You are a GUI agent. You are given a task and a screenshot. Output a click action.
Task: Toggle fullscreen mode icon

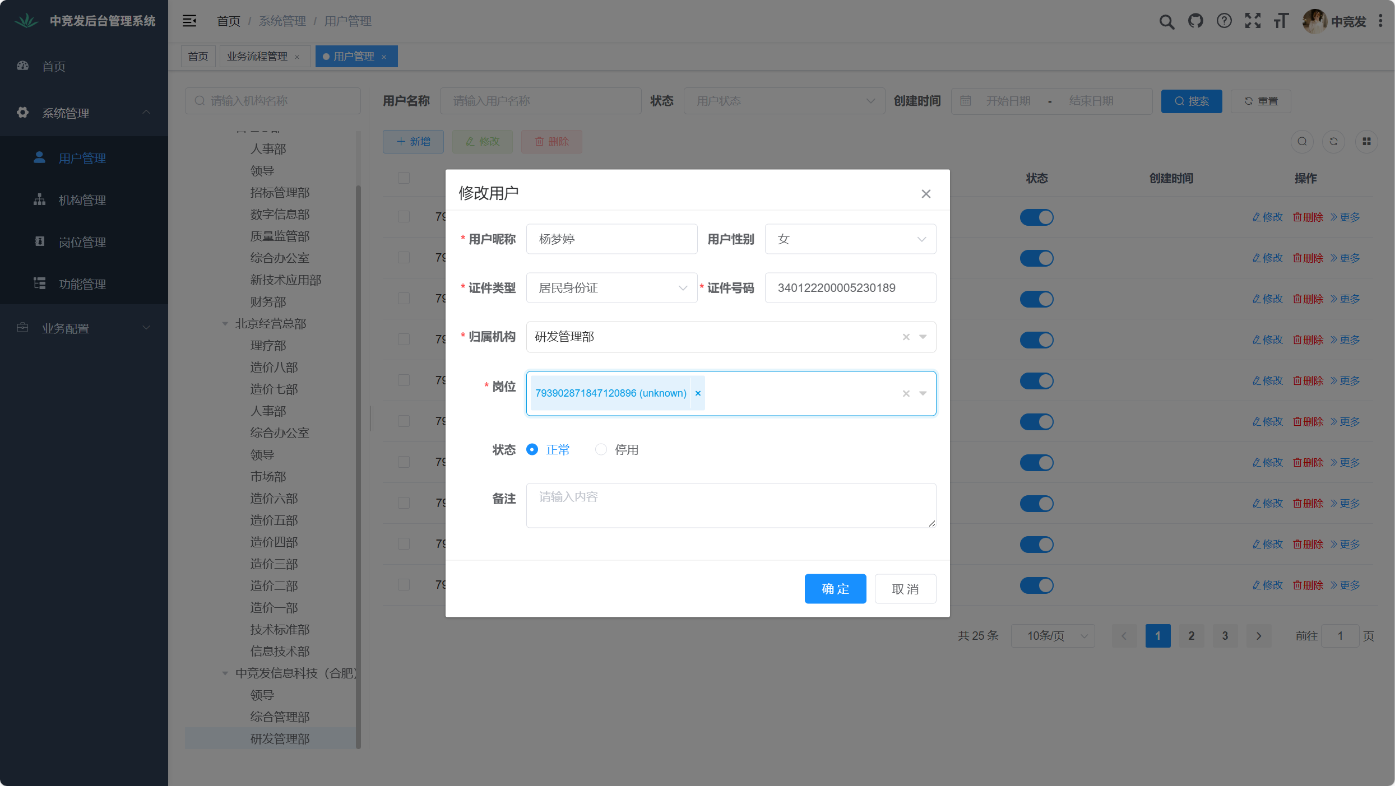1253,21
